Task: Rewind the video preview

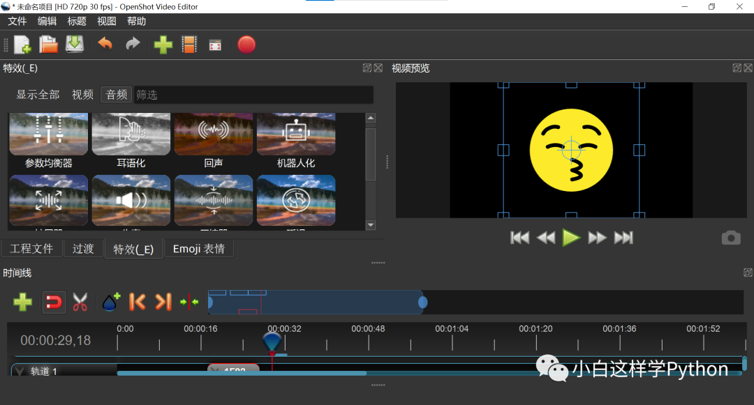Action: point(545,238)
